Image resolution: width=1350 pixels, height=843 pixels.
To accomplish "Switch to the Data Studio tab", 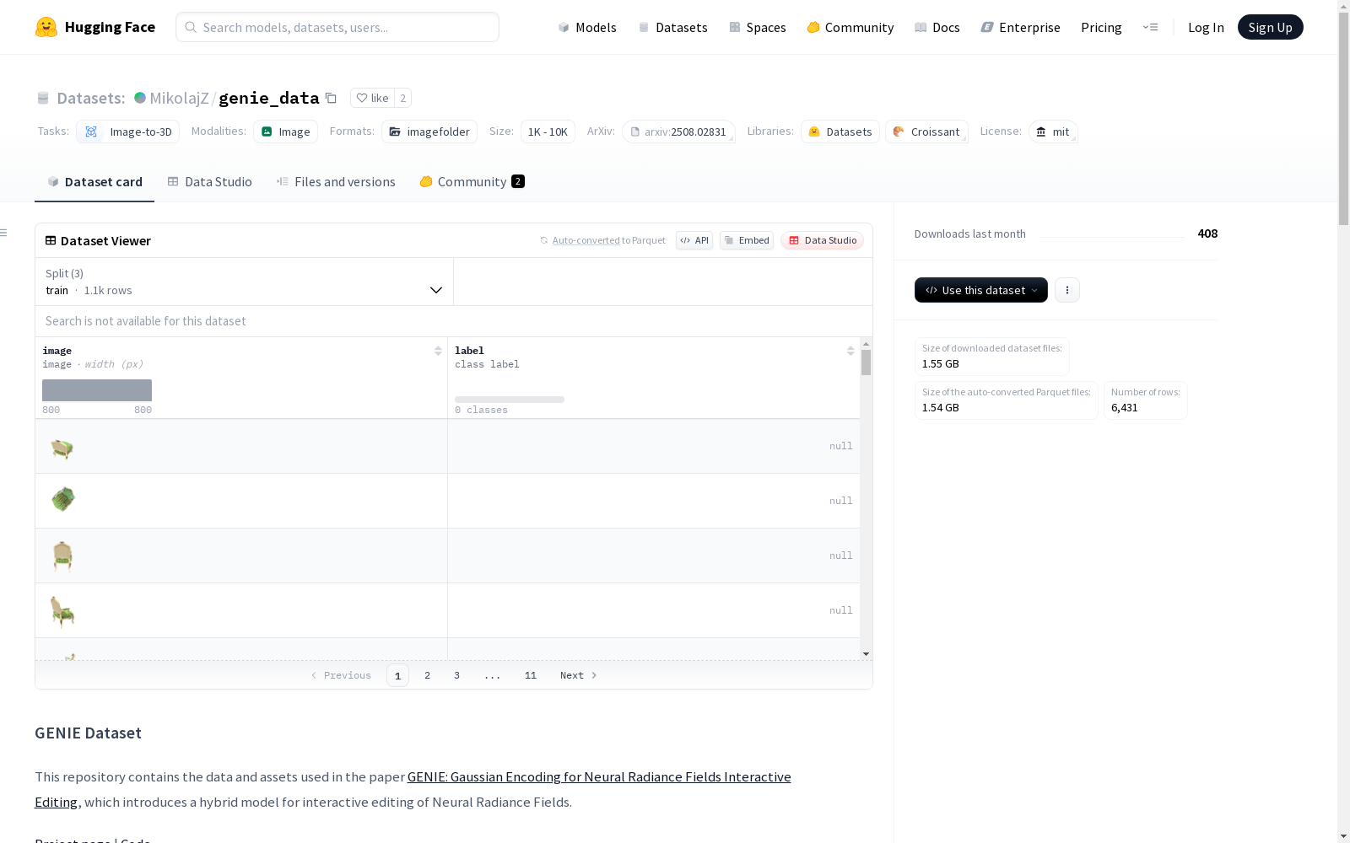I will tap(210, 182).
